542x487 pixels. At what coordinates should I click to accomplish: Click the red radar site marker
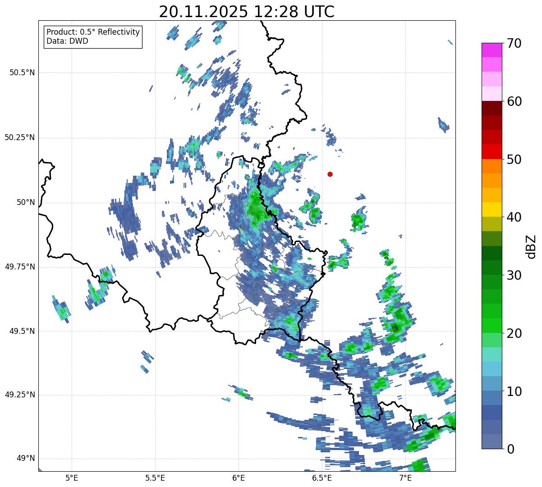coord(330,174)
